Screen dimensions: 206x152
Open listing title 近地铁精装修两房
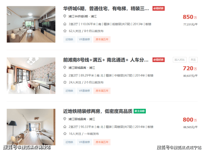point(98,111)
